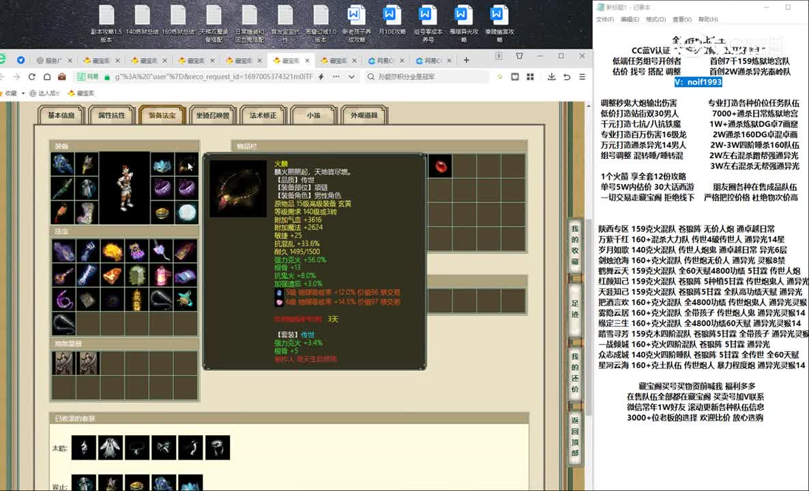This screenshot has width=809, height=491.
Task: Open Notepad's 编辑(E) menu
Action: (x=630, y=19)
